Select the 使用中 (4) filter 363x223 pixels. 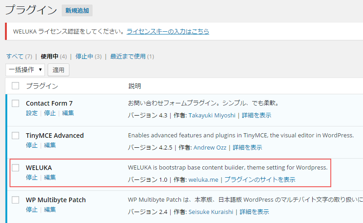point(54,57)
